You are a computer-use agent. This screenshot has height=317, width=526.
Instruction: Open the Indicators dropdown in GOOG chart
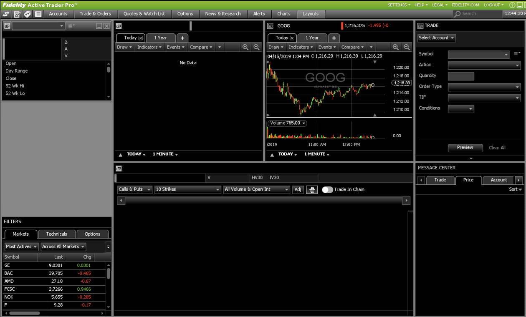click(301, 47)
